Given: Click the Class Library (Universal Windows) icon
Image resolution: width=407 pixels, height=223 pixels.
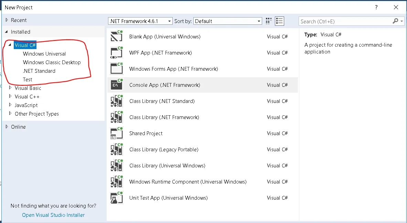Looking at the screenshot, I should pos(117,165).
